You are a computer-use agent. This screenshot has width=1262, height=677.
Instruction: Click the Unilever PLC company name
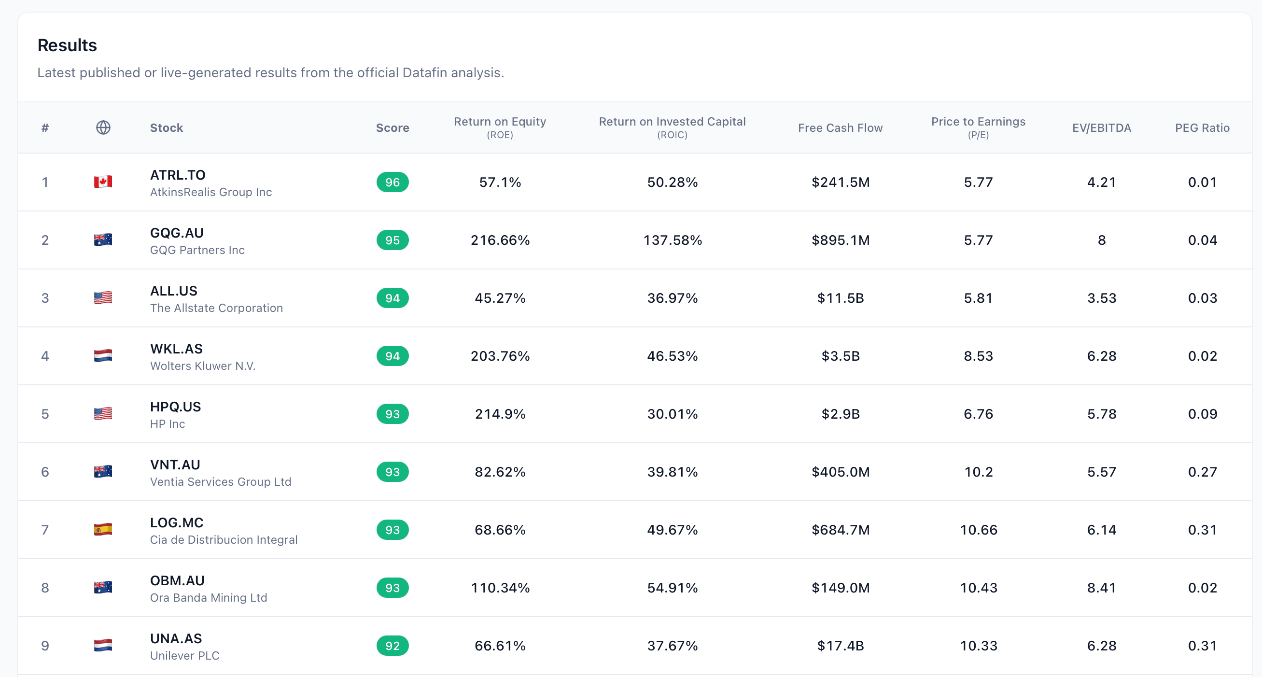(x=185, y=655)
